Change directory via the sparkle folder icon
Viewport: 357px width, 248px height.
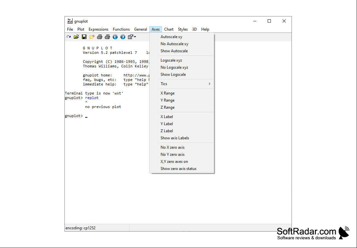coord(92,37)
